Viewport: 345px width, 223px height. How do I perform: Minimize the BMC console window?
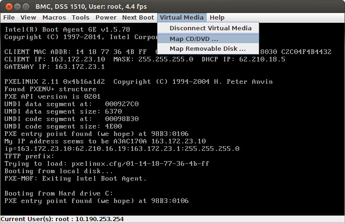16,6
